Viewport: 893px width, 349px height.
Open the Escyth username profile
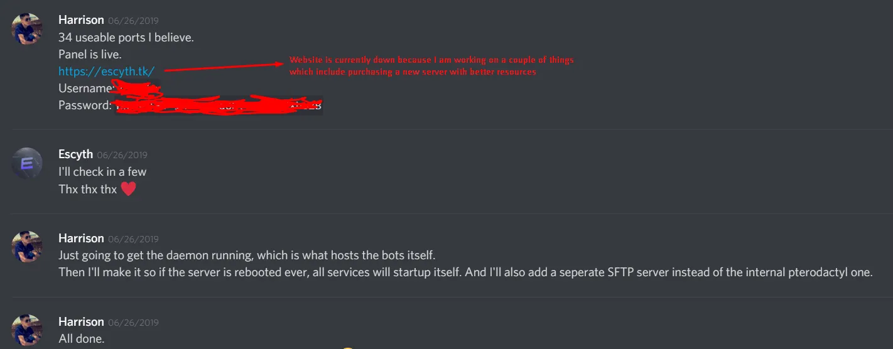(x=75, y=154)
